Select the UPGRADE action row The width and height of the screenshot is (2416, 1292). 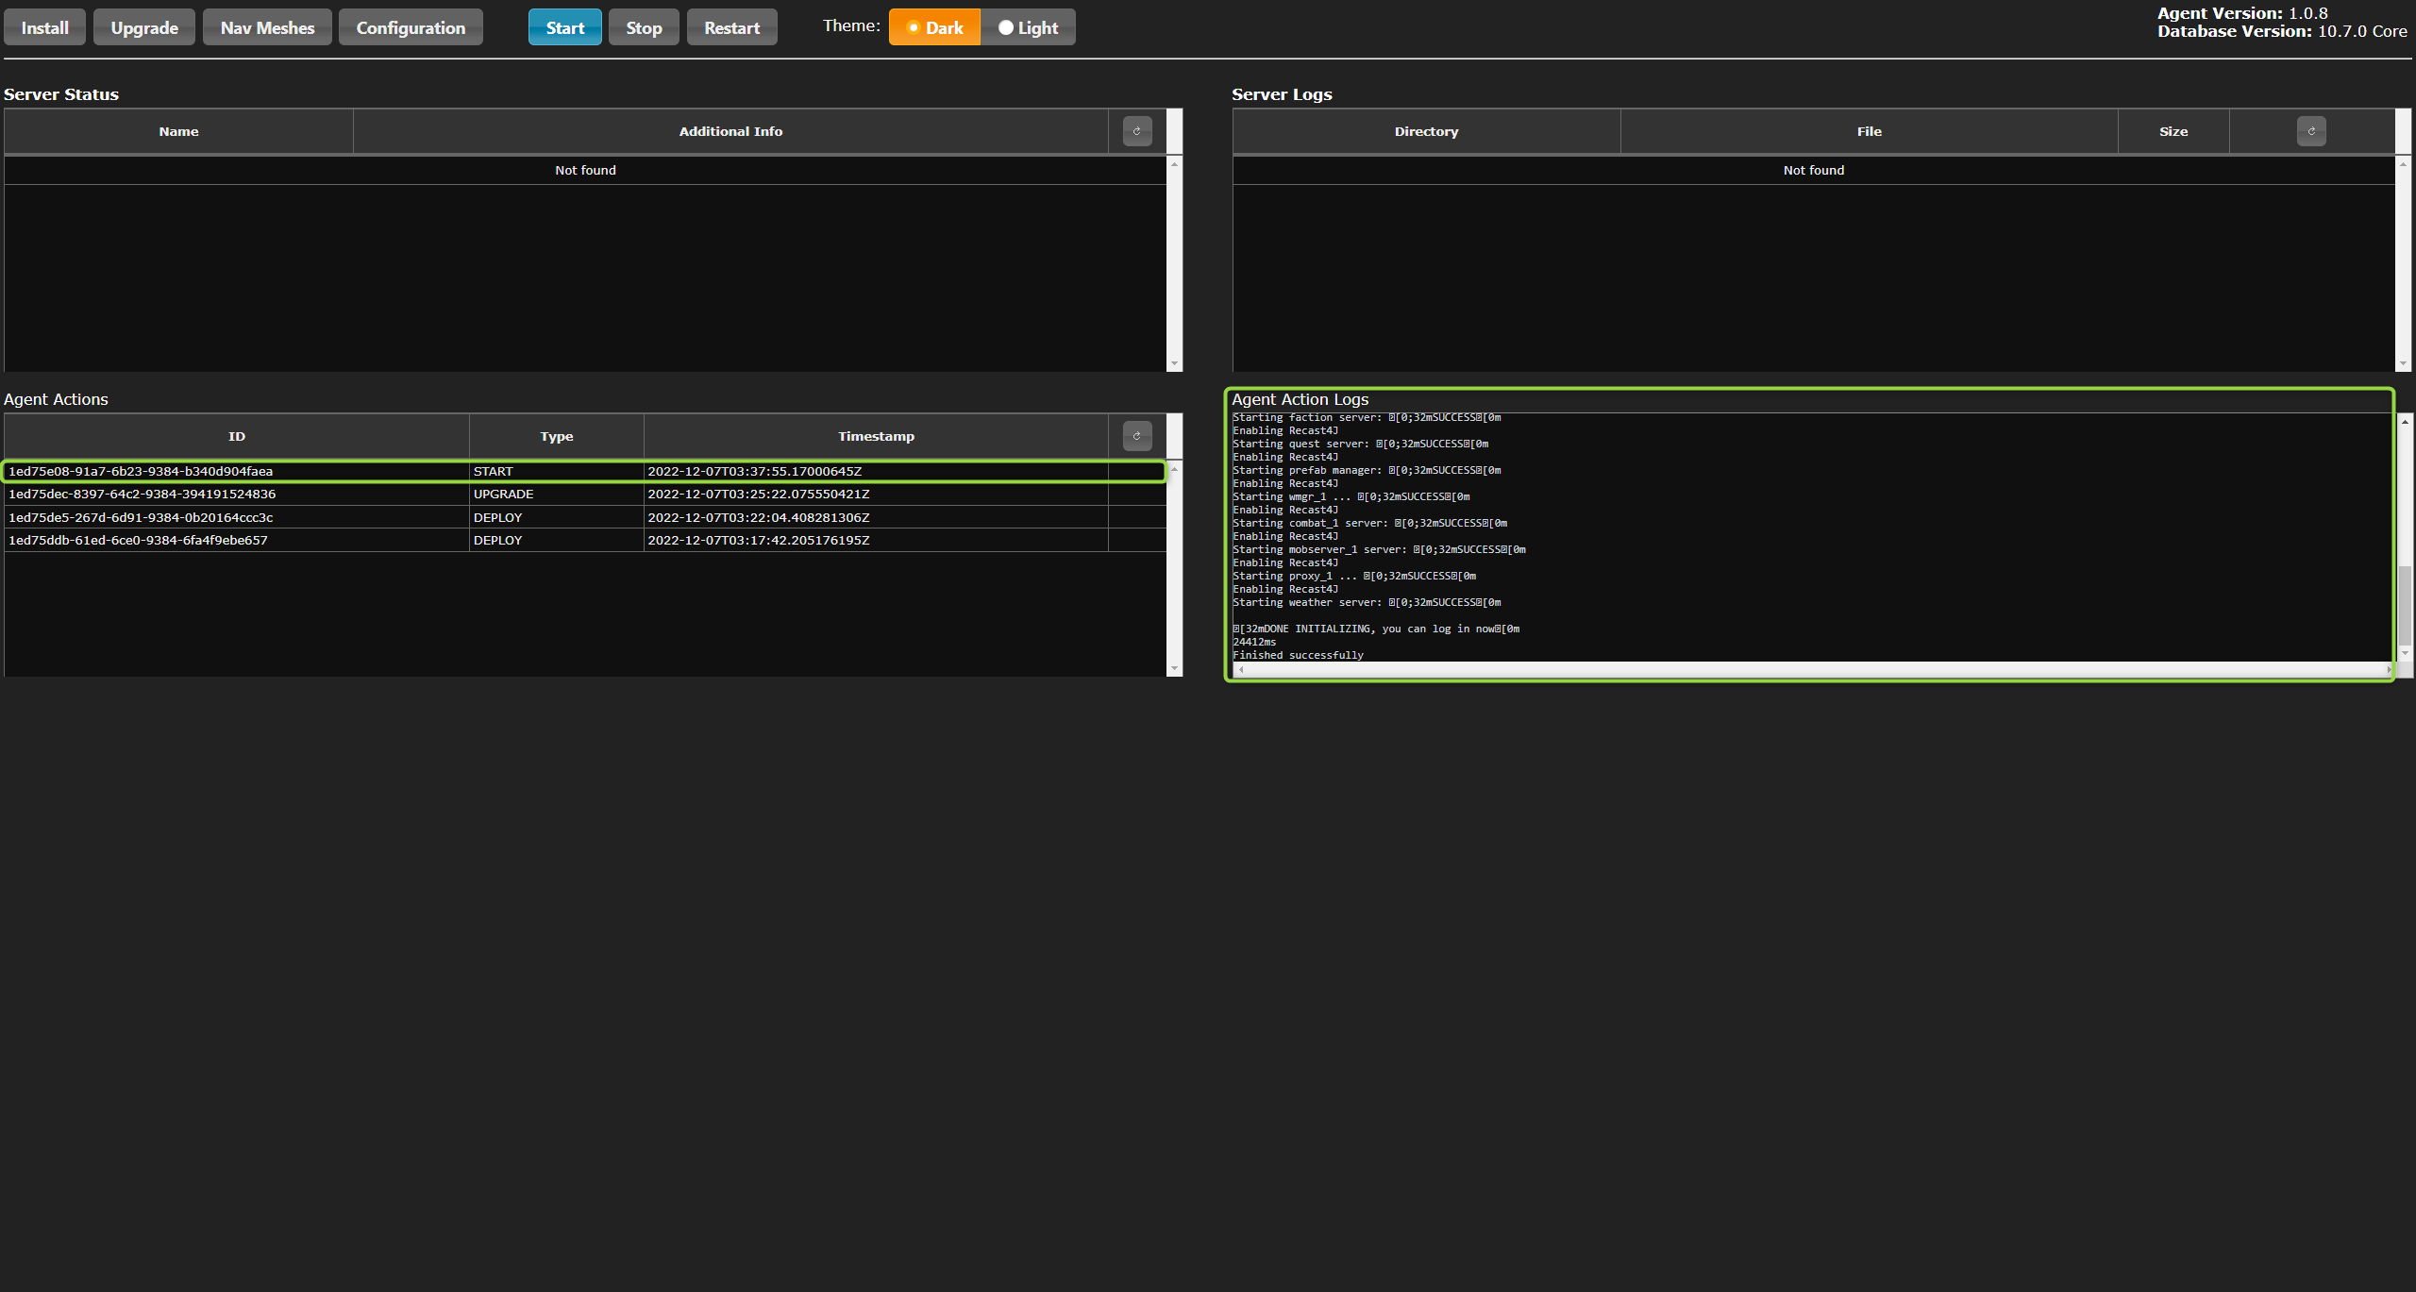tap(503, 495)
